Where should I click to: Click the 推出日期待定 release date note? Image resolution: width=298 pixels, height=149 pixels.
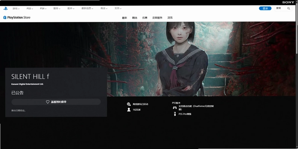click(18, 110)
